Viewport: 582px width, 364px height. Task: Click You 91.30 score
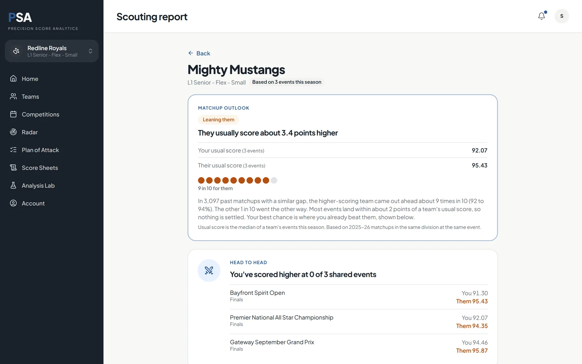[475, 293]
